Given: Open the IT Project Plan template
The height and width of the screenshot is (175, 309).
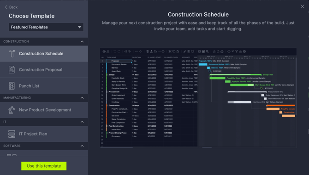Looking at the screenshot, I should tap(44, 134).
